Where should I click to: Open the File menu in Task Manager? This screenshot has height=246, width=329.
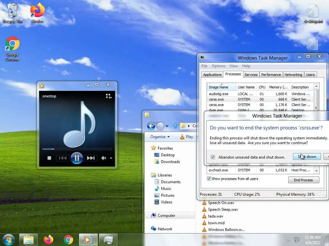click(204, 66)
